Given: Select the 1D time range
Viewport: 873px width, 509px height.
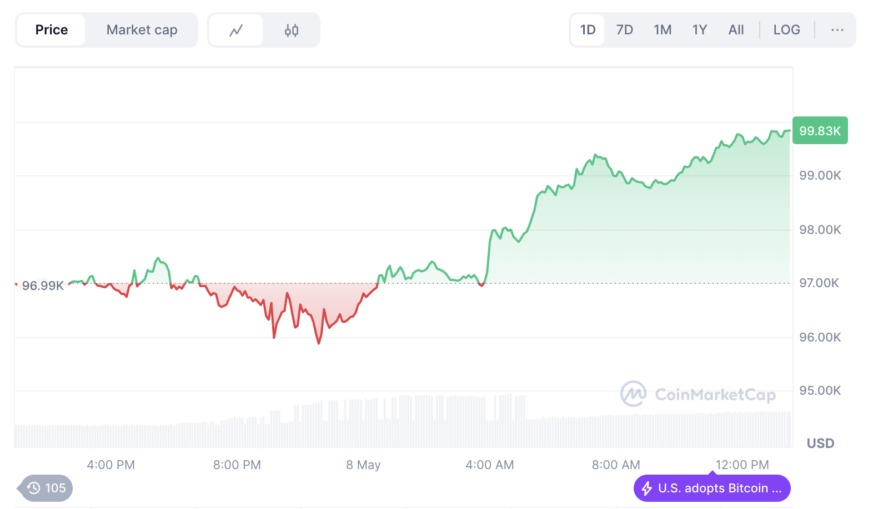Looking at the screenshot, I should coord(588,30).
